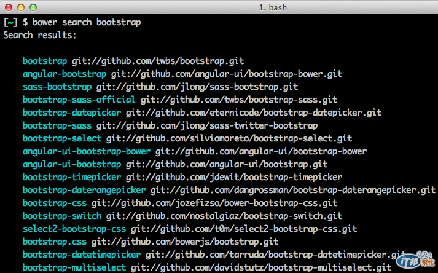Image resolution: width=438 pixels, height=273 pixels.
Task: Select the 'bootstrap-sass-official' package name
Action: click(x=79, y=100)
